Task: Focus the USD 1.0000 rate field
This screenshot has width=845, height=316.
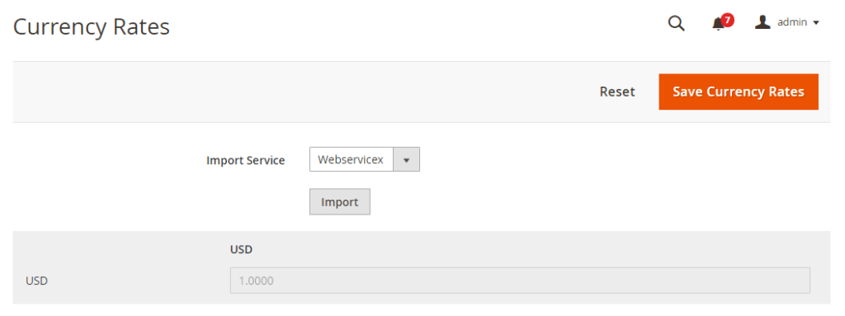Action: 520,281
